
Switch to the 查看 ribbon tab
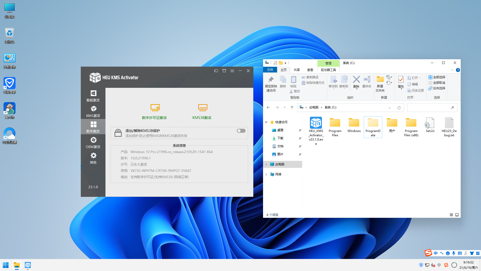point(310,70)
